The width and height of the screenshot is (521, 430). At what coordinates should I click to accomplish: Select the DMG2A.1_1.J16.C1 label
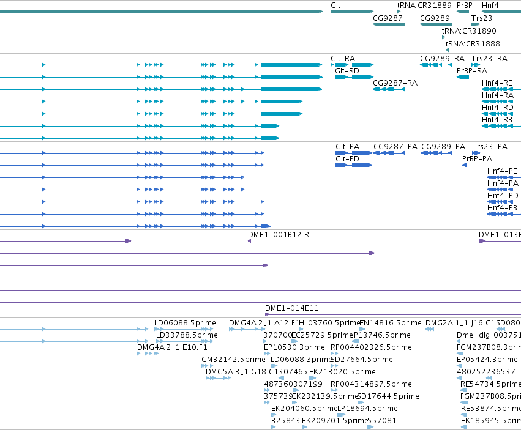[x=460, y=323]
